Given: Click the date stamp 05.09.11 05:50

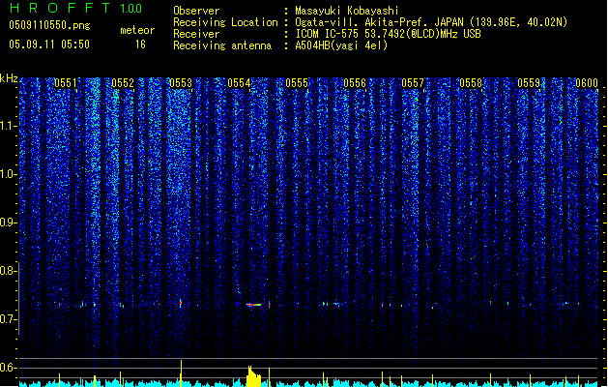Looking at the screenshot, I should 49,45.
